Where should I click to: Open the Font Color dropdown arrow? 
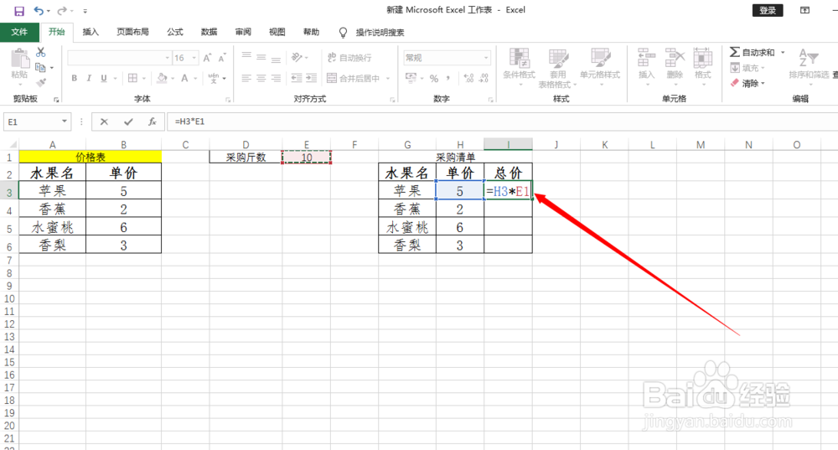click(195, 79)
